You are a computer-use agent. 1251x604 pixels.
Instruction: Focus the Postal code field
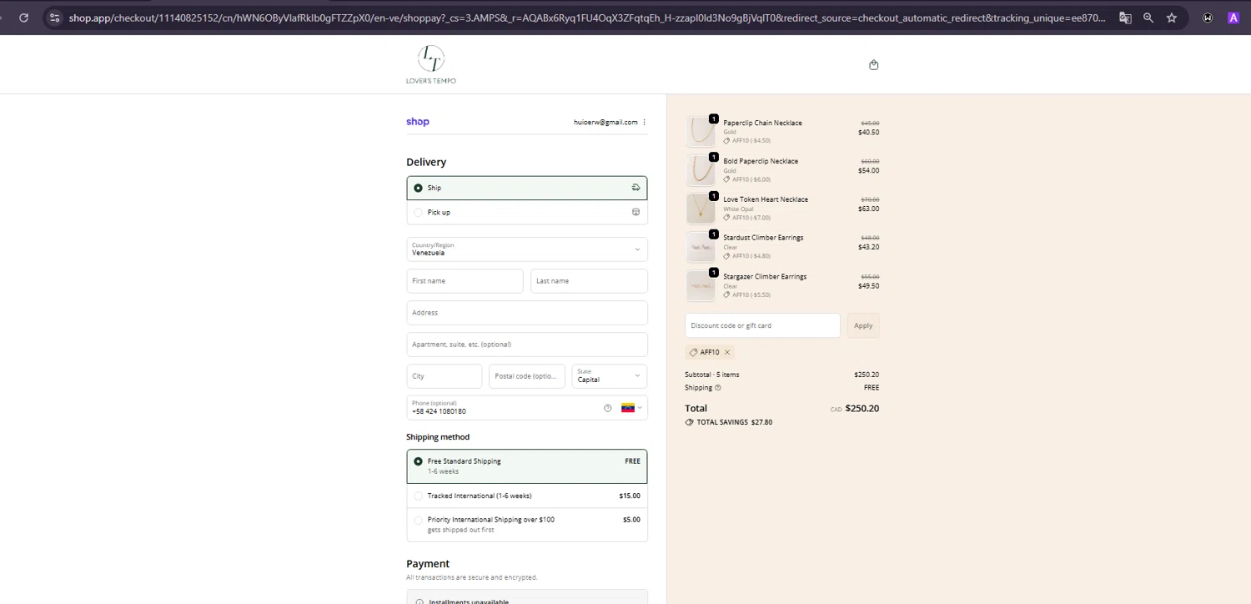[527, 375]
